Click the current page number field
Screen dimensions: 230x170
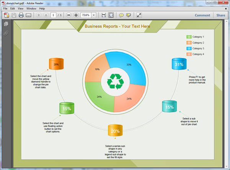pos(53,15)
